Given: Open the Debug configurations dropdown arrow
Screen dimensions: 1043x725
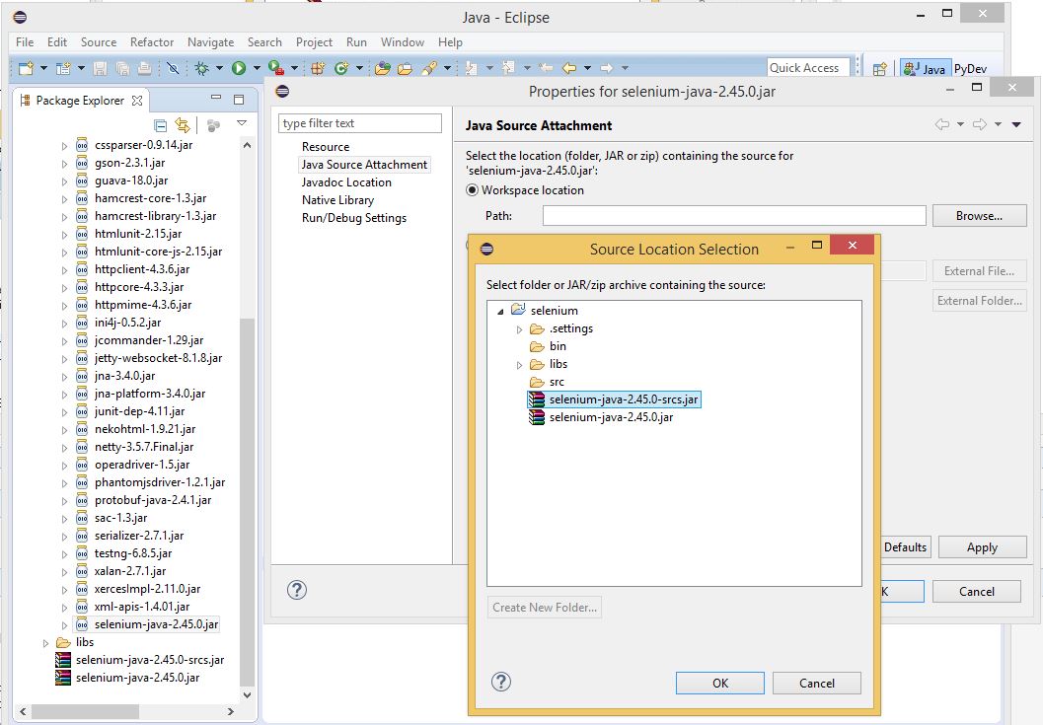Looking at the screenshot, I should (x=219, y=68).
